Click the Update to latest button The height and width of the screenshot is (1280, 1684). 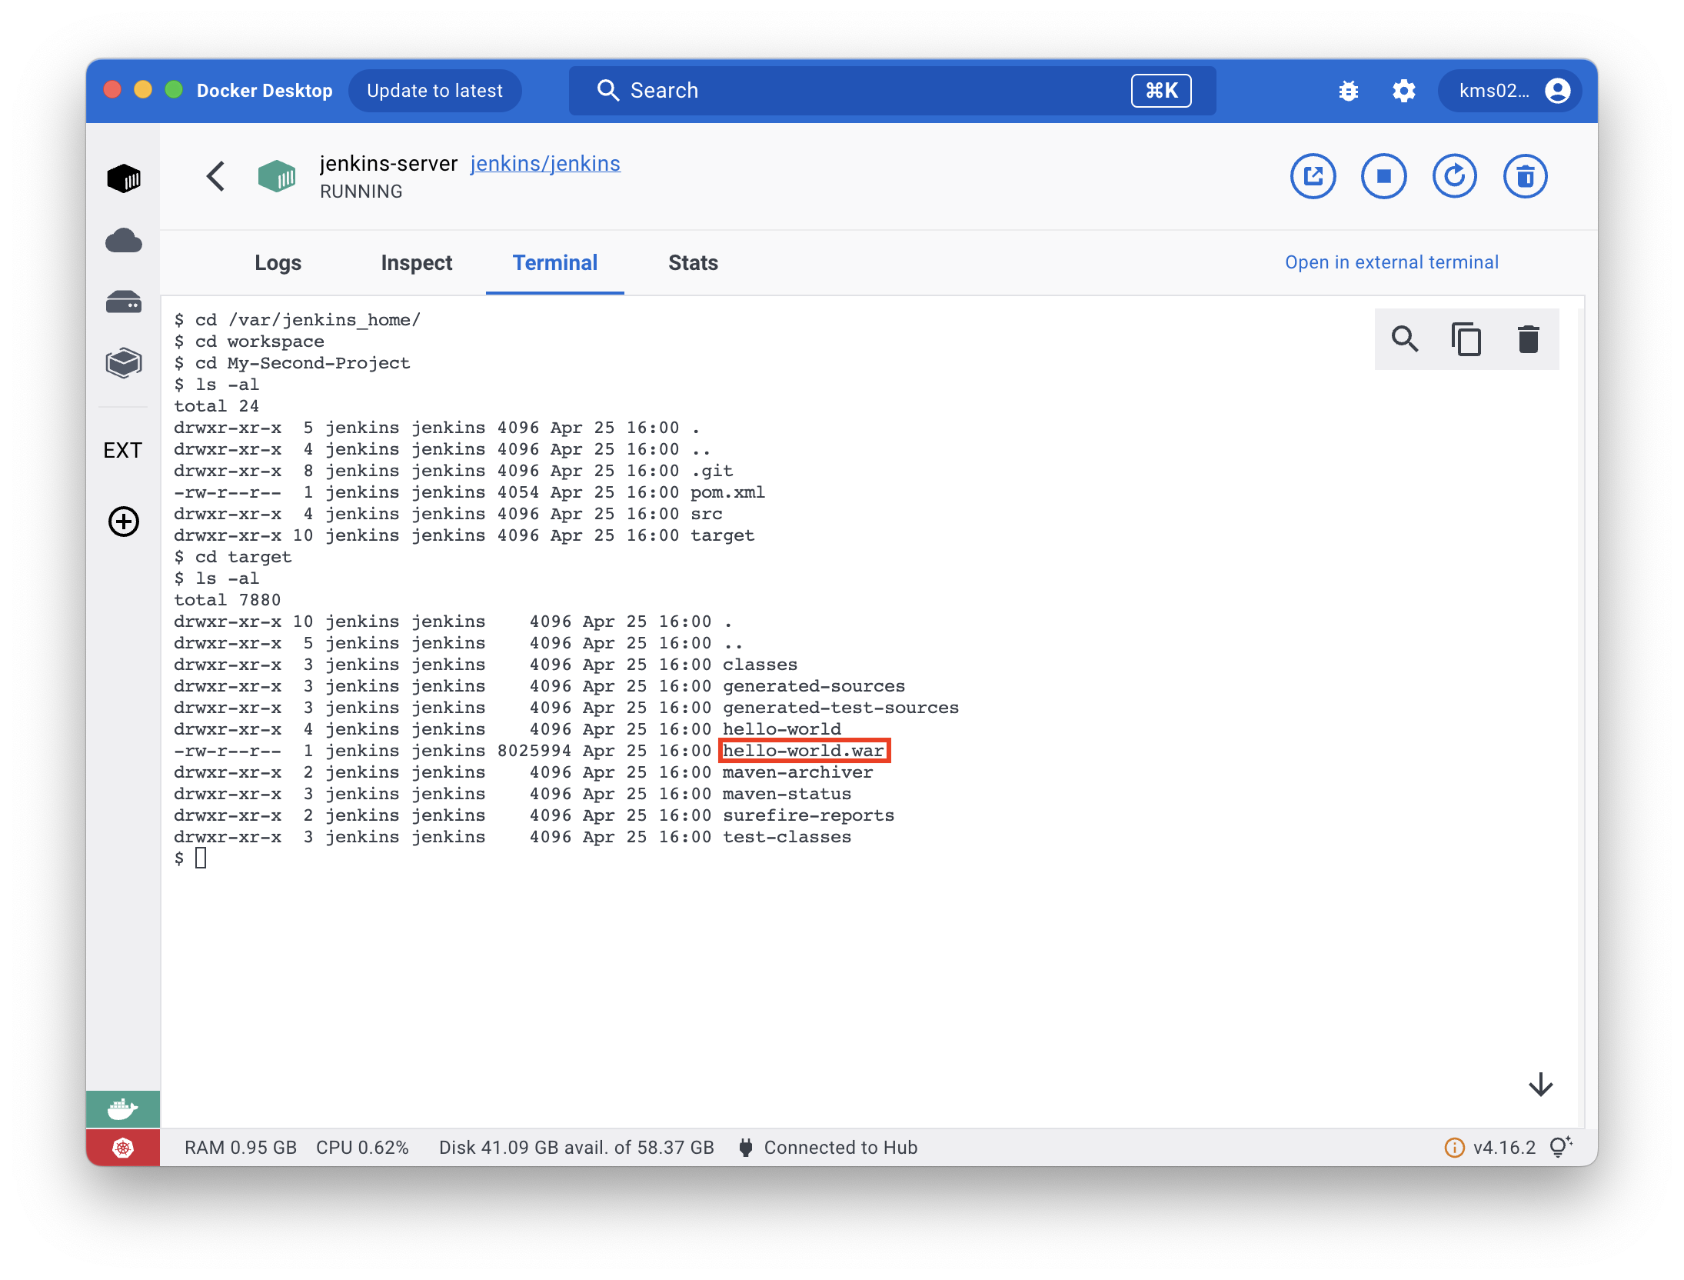434,91
